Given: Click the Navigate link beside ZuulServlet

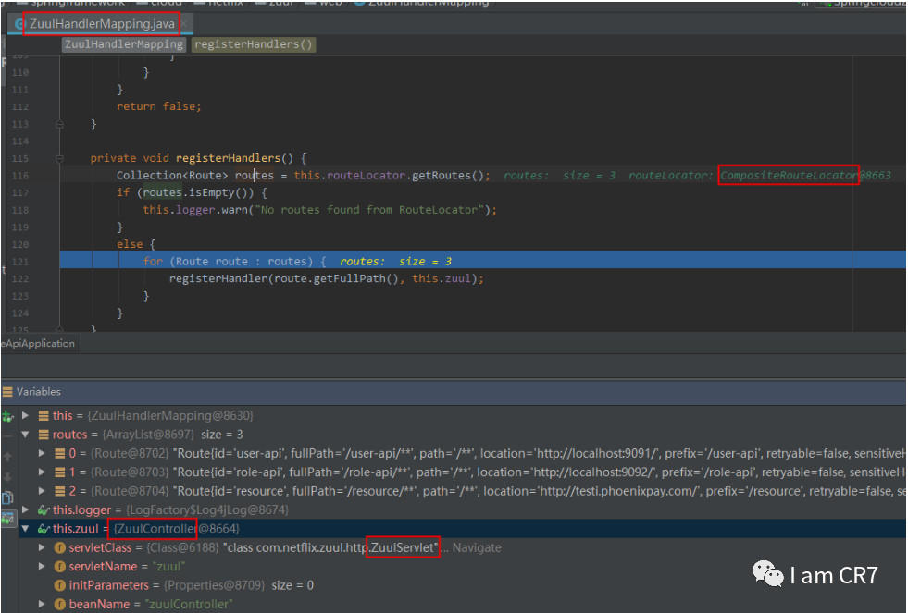Looking at the screenshot, I should (477, 547).
